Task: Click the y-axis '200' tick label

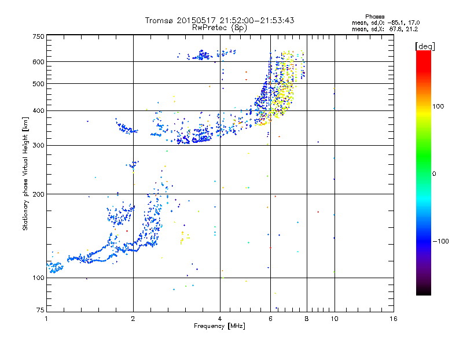Action: tap(38, 194)
